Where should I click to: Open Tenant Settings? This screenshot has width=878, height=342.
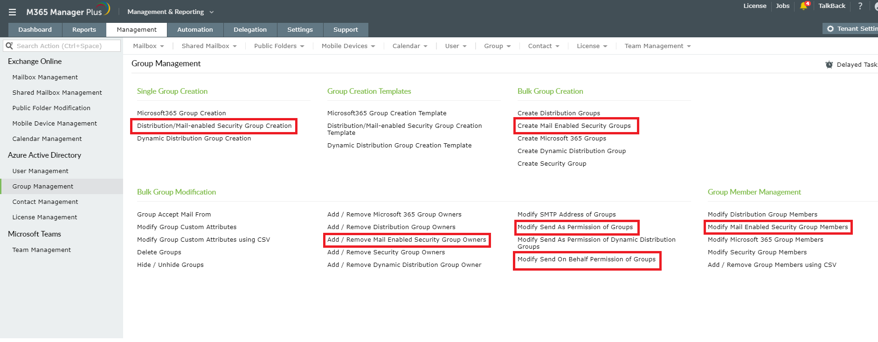click(x=850, y=28)
